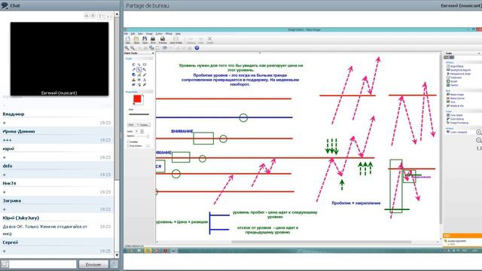Toggle the Antialias checkbox
The height and width of the screenshot is (271, 482).
(129, 142)
